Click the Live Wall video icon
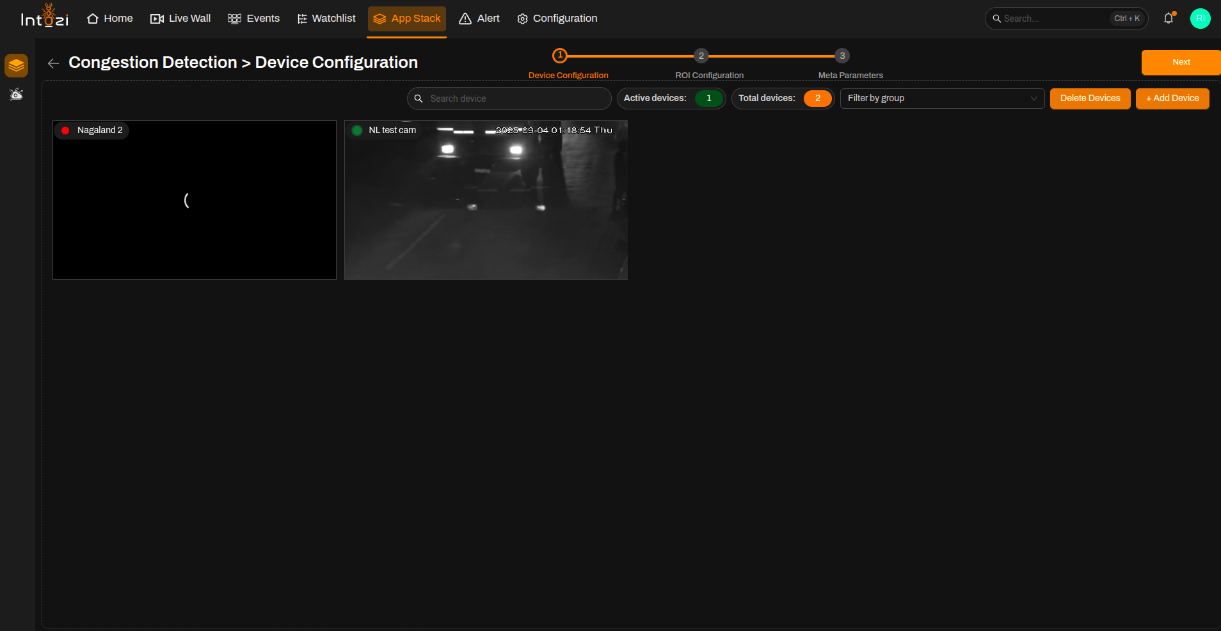The width and height of the screenshot is (1221, 631). (x=157, y=19)
